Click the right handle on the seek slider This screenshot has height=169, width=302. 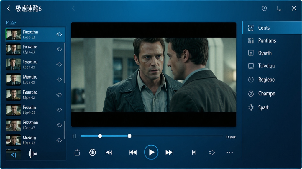click(129, 136)
